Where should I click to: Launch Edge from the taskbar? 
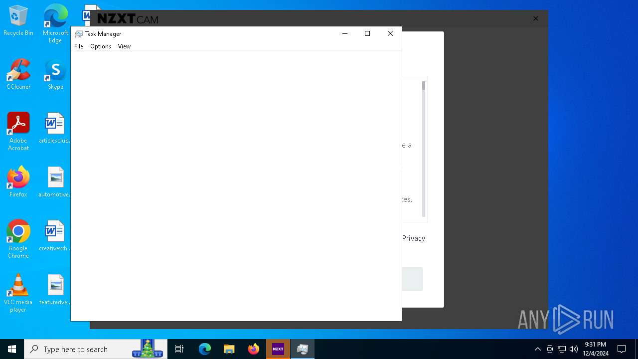pyautogui.click(x=205, y=349)
